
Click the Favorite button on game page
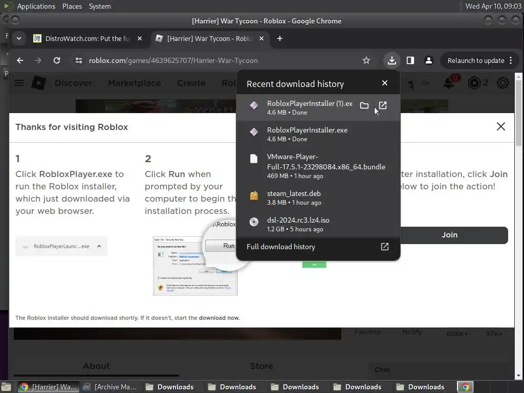pyautogui.click(x=367, y=332)
